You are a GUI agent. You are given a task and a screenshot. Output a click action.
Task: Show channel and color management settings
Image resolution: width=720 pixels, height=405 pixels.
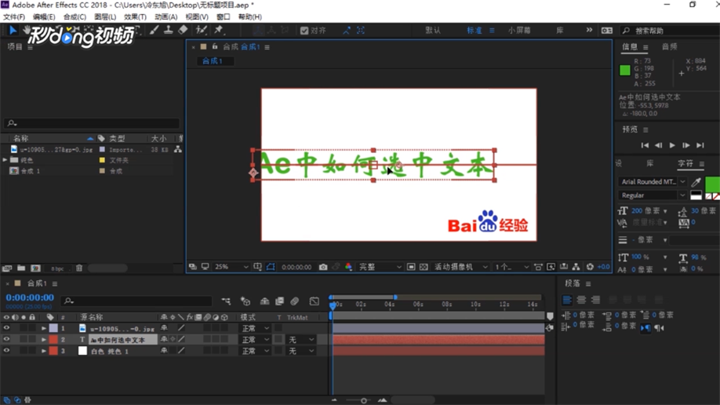[348, 267]
